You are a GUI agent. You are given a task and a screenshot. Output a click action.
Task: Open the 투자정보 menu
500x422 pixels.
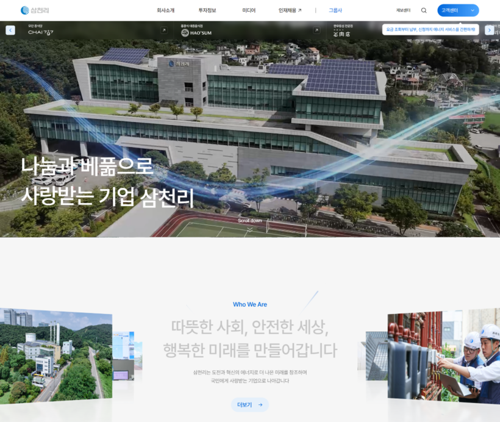[207, 10]
